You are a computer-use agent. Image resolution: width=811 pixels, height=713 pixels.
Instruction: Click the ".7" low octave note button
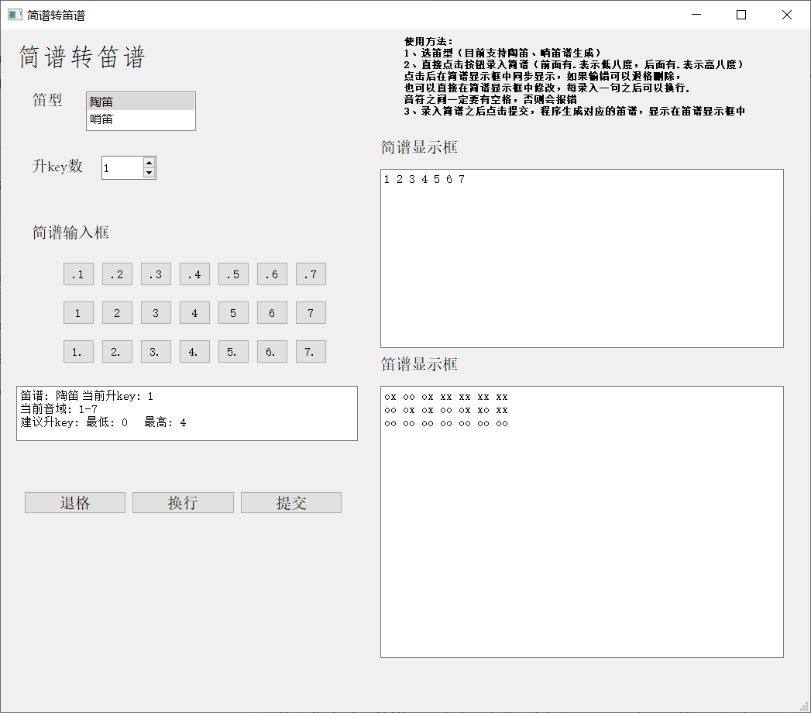pyautogui.click(x=311, y=274)
